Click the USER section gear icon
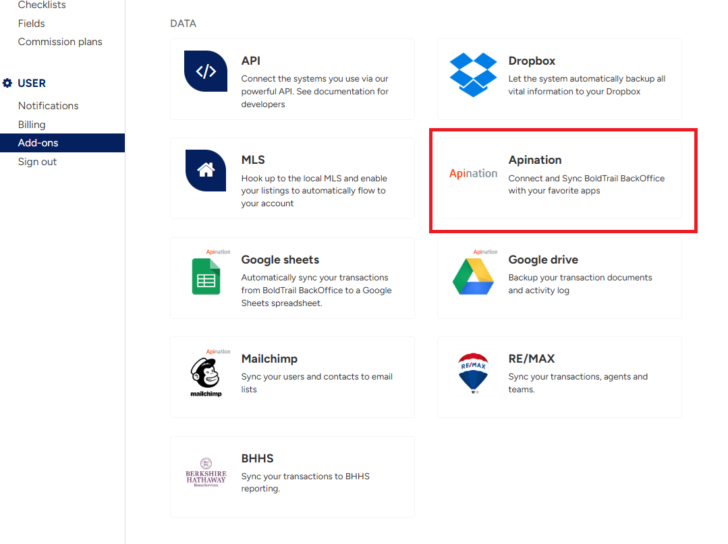 coord(7,84)
